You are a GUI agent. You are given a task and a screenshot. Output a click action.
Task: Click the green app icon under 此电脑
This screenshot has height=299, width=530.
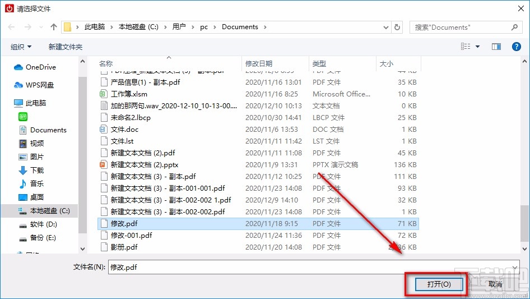click(x=22, y=117)
